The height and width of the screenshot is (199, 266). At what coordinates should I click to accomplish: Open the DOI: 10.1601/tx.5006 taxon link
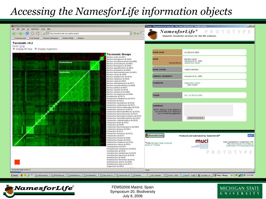point(193,95)
